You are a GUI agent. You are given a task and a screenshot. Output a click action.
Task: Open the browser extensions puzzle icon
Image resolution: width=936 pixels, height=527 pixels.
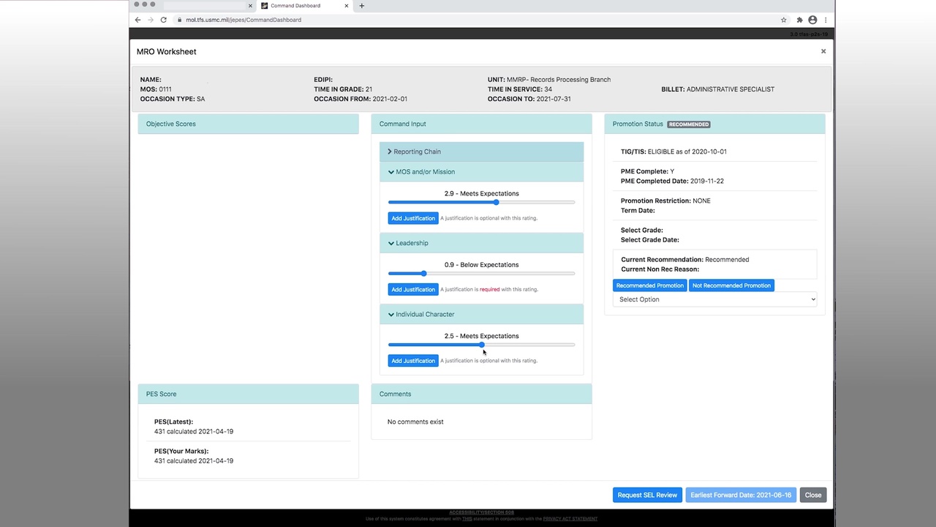coord(799,20)
